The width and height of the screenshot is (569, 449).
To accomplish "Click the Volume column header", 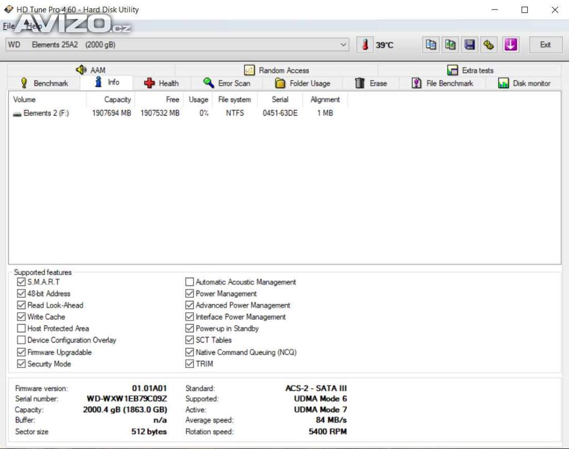I will [48, 99].
